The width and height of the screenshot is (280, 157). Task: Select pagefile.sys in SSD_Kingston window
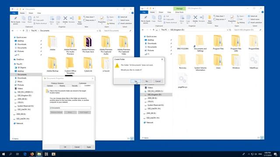(182, 81)
